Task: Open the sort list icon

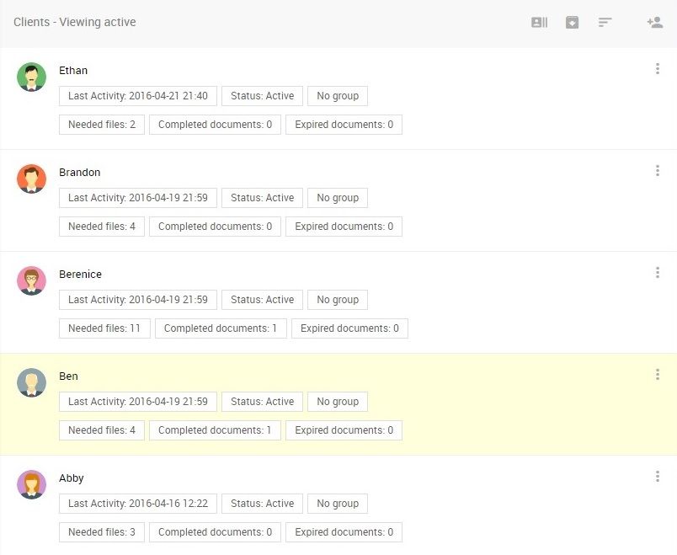Action: pos(605,22)
